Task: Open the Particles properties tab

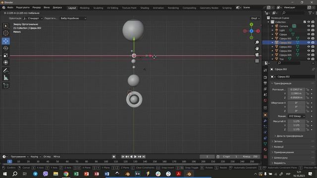Action: pyautogui.click(x=265, y=127)
